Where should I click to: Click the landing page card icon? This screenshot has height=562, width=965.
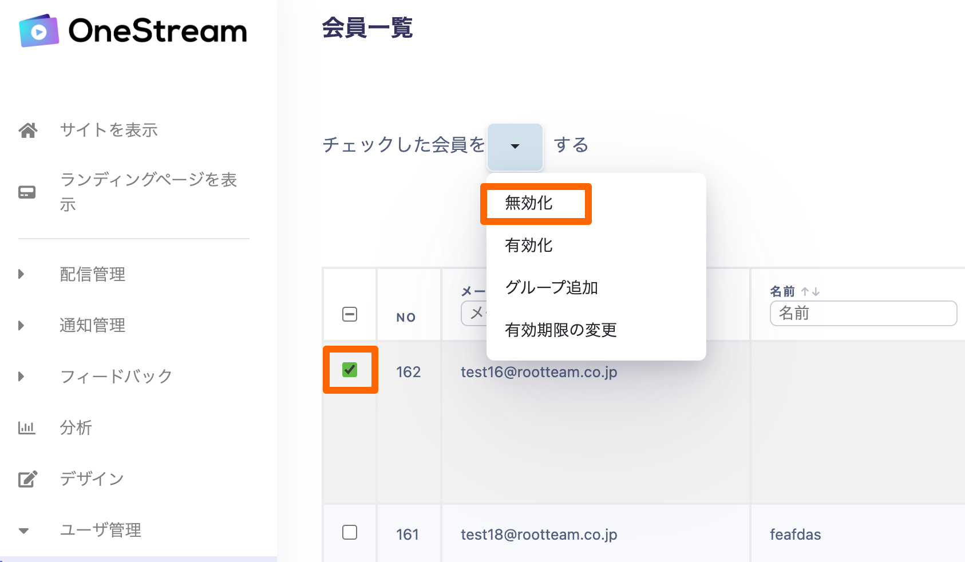[27, 192]
